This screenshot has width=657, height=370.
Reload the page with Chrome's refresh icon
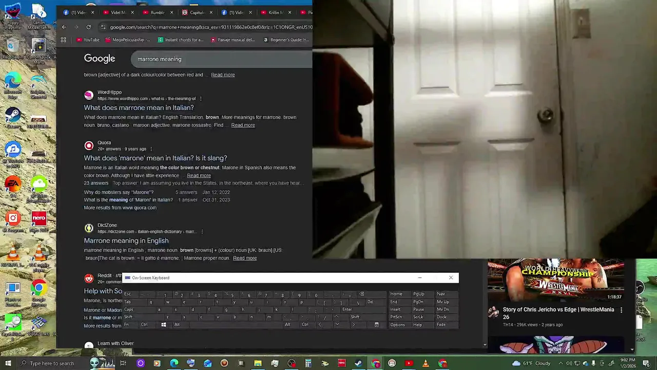click(x=89, y=27)
